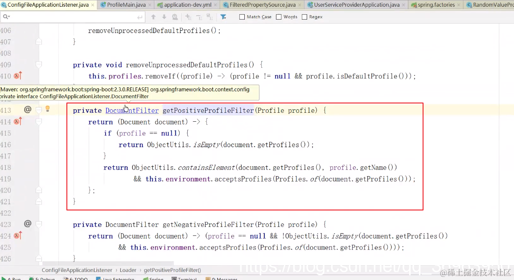Open the Spring tool window button
Screen dimensions: 514x280
(153, 279)
